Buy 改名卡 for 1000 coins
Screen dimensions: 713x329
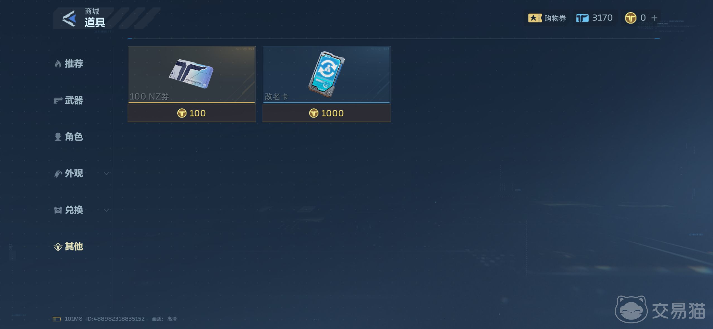(x=326, y=113)
